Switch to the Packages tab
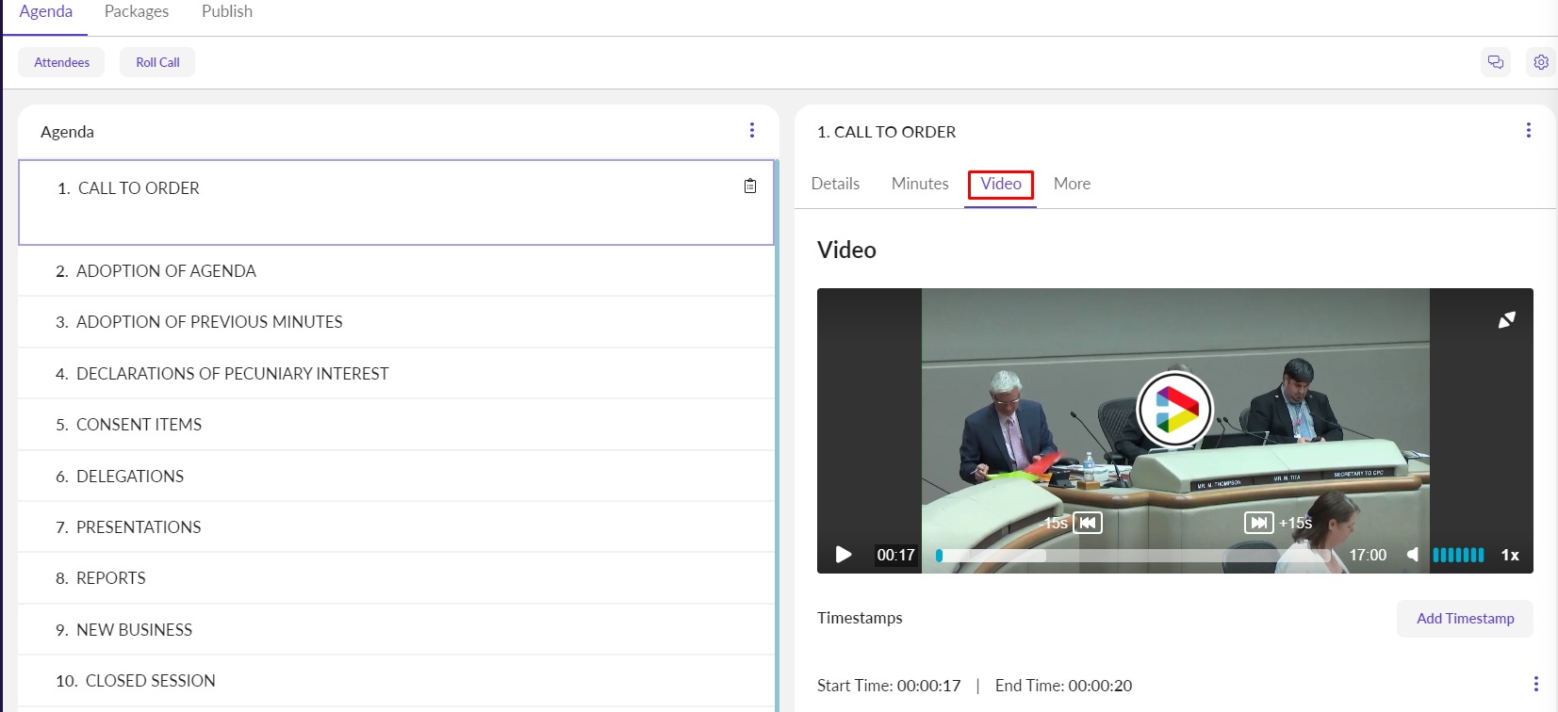This screenshot has height=712, width=1558. (137, 11)
